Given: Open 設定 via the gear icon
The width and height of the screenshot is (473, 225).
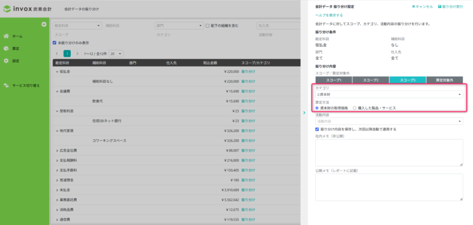Looking at the screenshot, I should point(6,61).
